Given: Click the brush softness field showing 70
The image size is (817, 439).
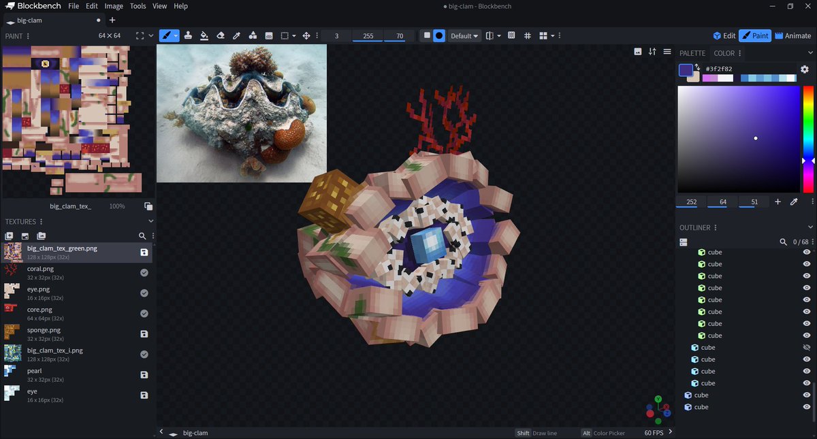Looking at the screenshot, I should point(400,35).
